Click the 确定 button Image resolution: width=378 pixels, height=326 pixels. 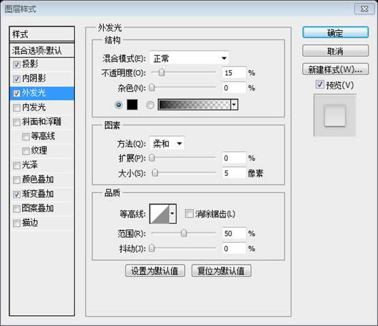(335, 33)
